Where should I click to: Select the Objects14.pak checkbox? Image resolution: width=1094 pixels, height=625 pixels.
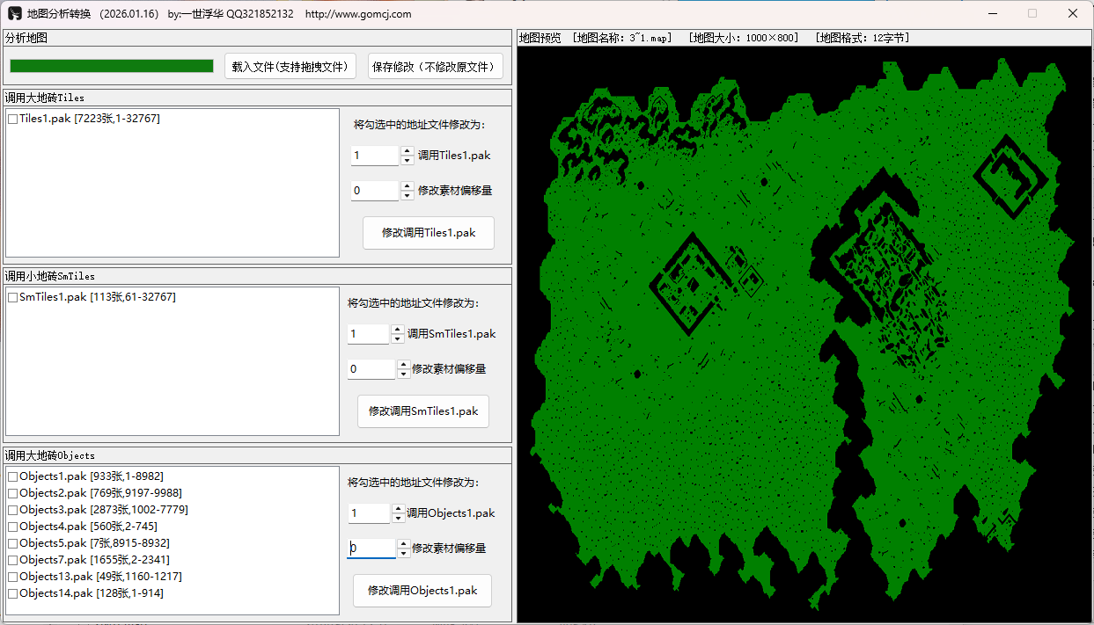tap(13, 594)
